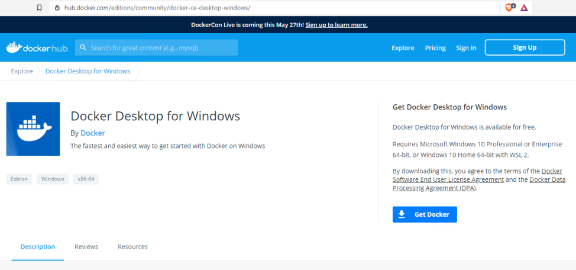The image size is (576, 270).
Task: Select the Description tab
Action: point(38,246)
